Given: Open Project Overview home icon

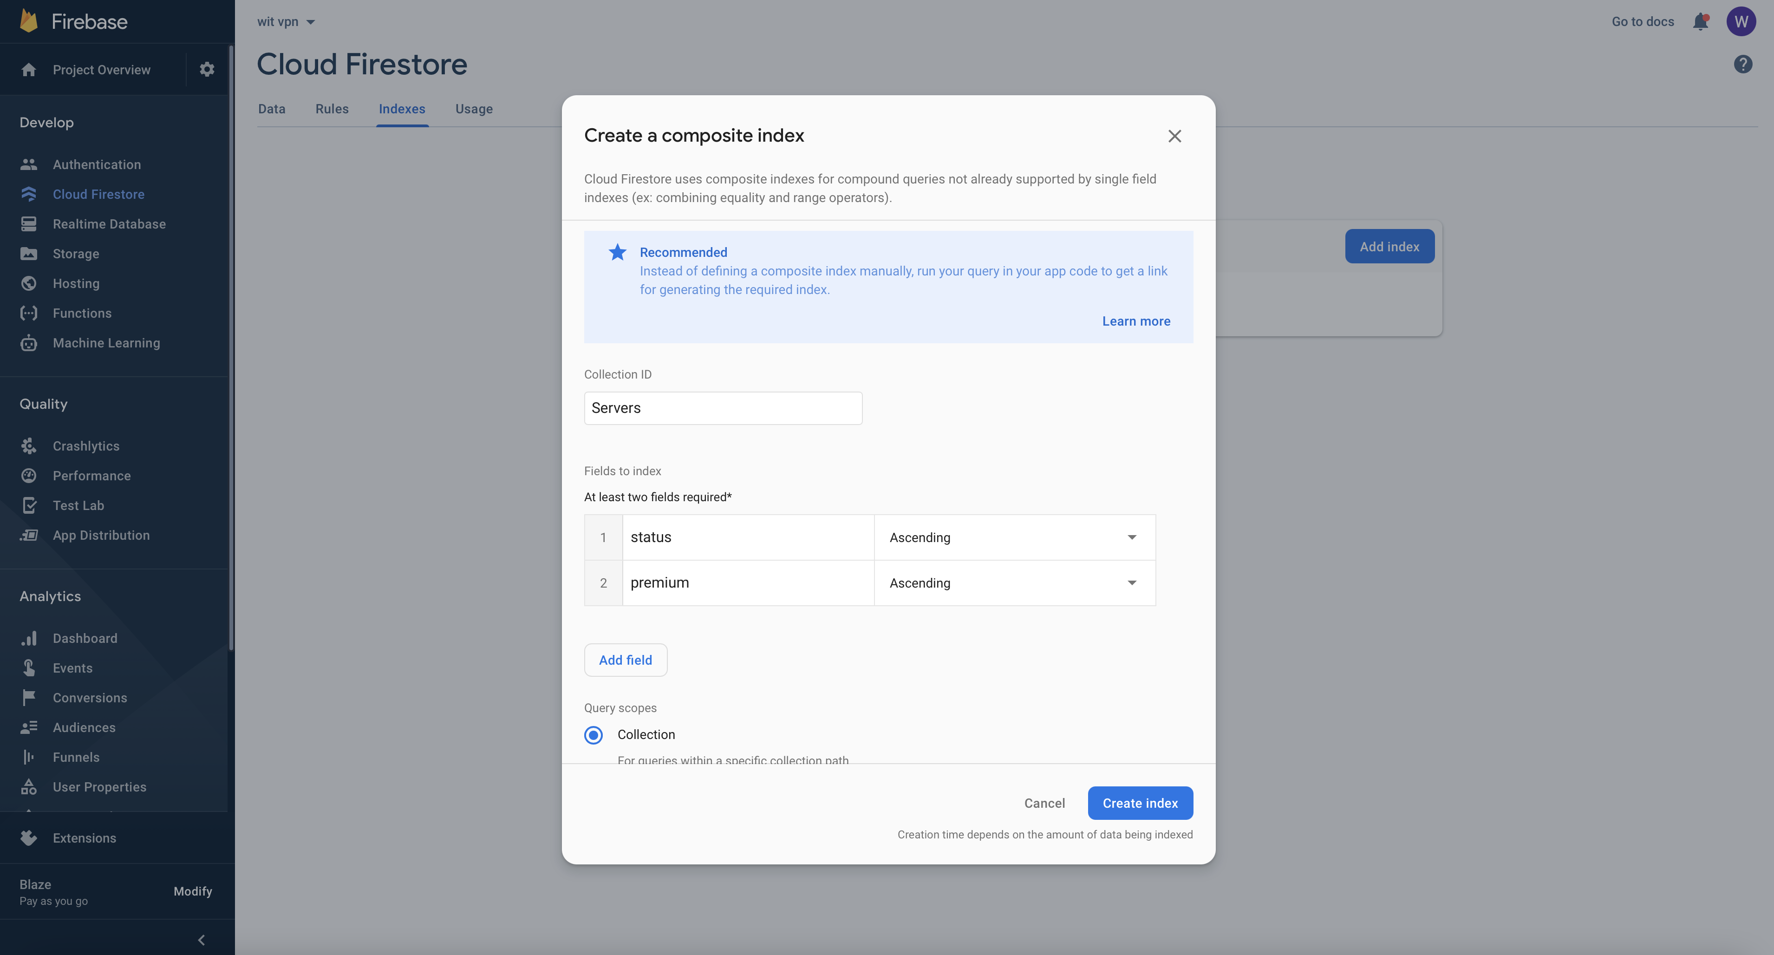Looking at the screenshot, I should 28,70.
